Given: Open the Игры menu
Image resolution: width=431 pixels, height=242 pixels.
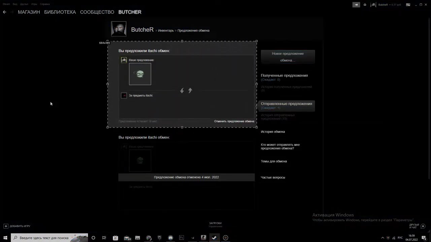Looking at the screenshot, I should coord(34,4).
